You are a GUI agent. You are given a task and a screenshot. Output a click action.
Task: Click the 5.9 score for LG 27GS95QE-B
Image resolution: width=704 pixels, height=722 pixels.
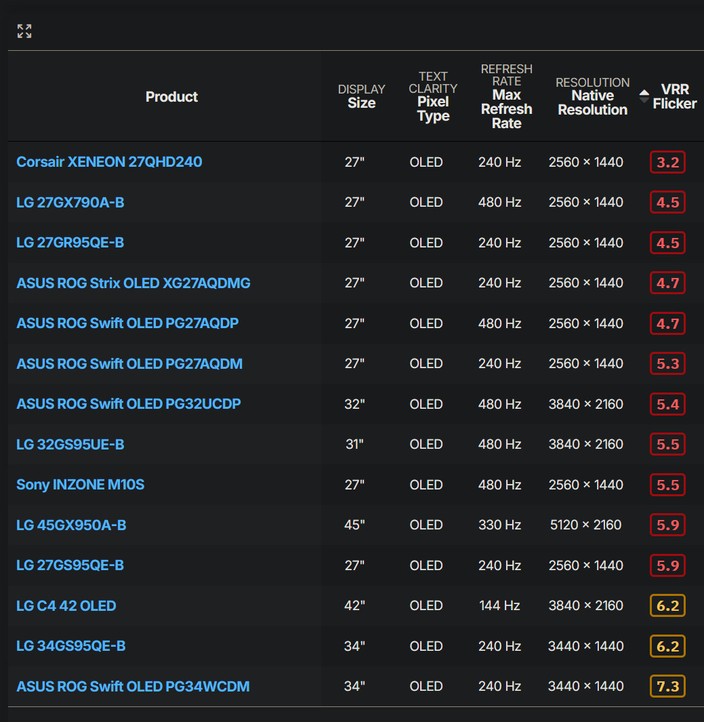[x=667, y=565]
